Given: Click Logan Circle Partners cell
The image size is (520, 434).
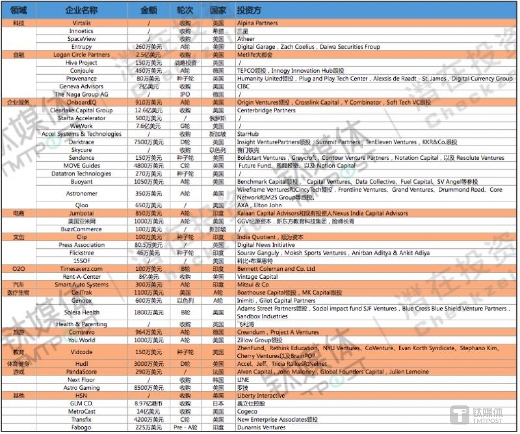Looking at the screenshot, I should (x=82, y=55).
